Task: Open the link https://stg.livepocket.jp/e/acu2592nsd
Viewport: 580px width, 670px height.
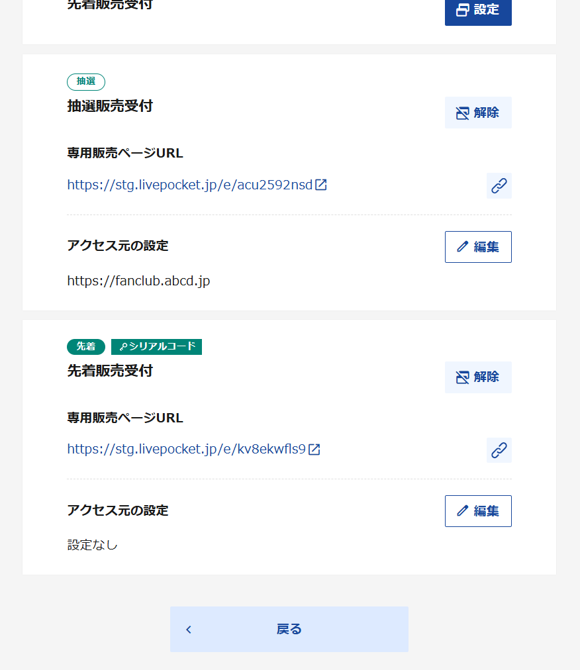Action: tap(189, 185)
